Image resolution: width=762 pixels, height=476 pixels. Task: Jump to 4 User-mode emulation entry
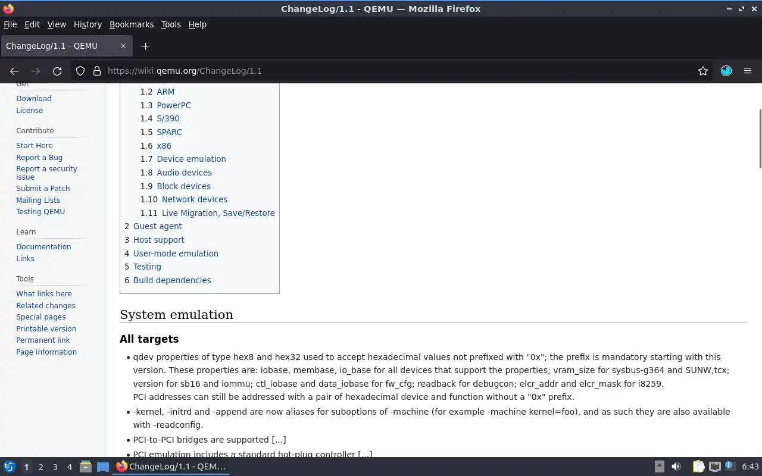(x=171, y=253)
